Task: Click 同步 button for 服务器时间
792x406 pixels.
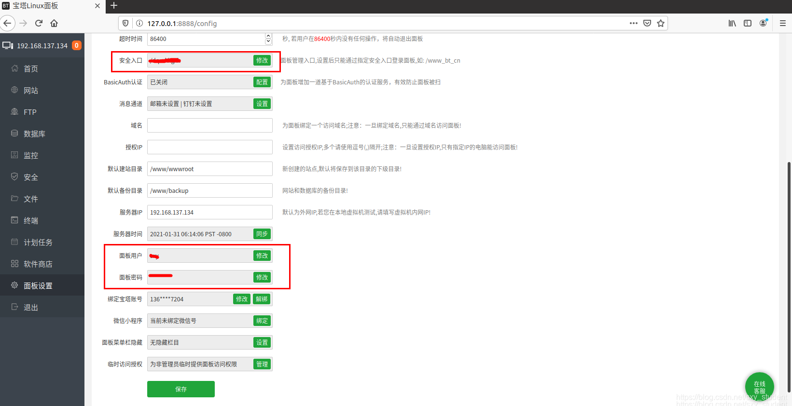Action: [x=262, y=234]
